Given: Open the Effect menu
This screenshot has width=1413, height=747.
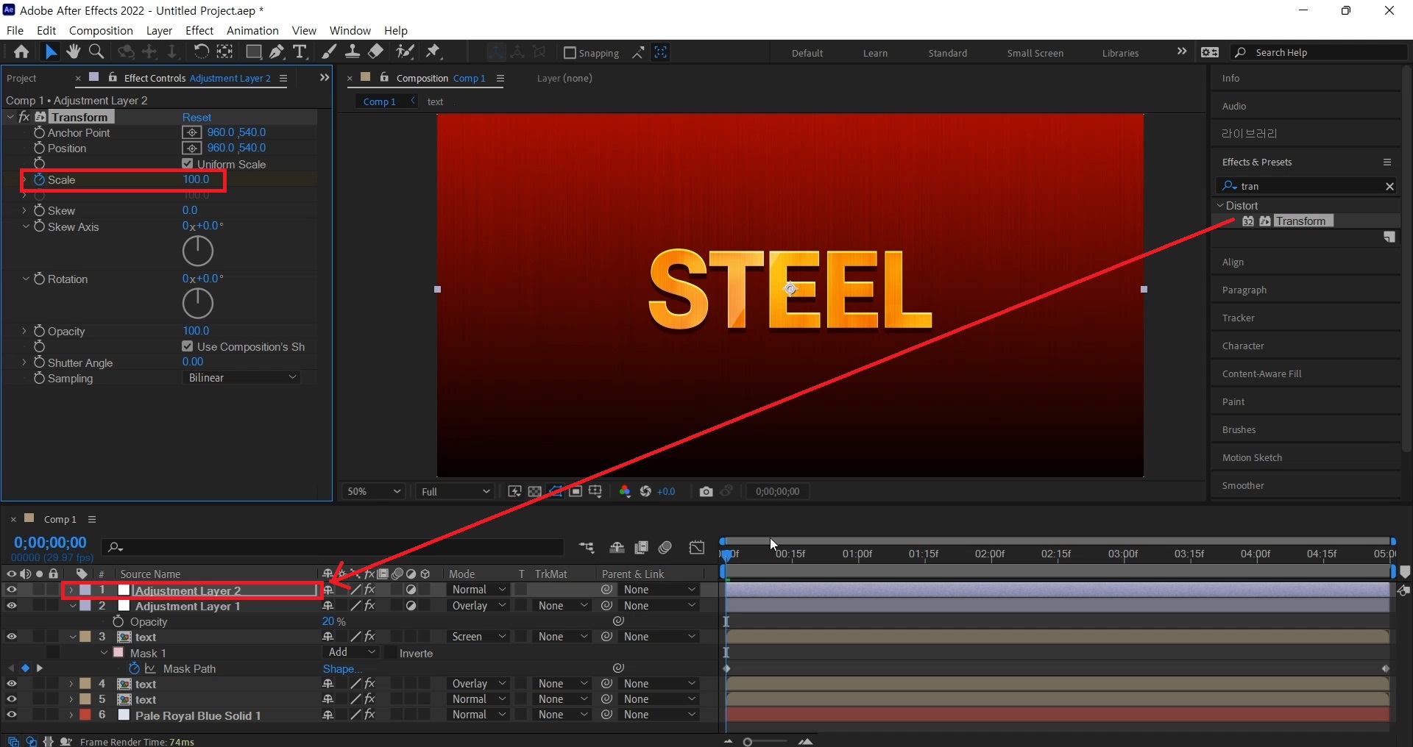Looking at the screenshot, I should 199,30.
